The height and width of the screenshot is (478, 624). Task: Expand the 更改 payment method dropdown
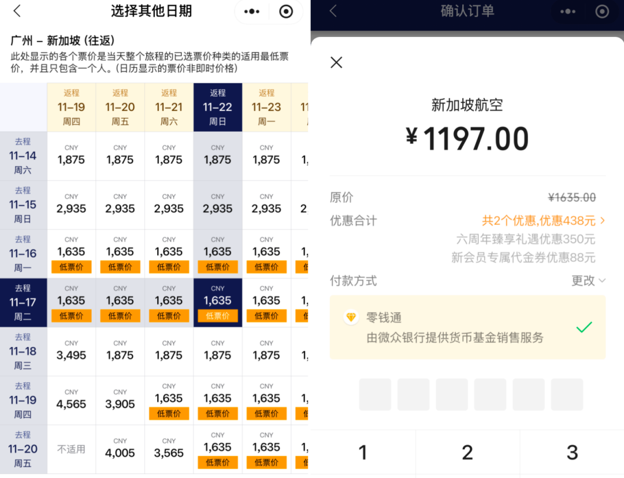[x=588, y=280]
